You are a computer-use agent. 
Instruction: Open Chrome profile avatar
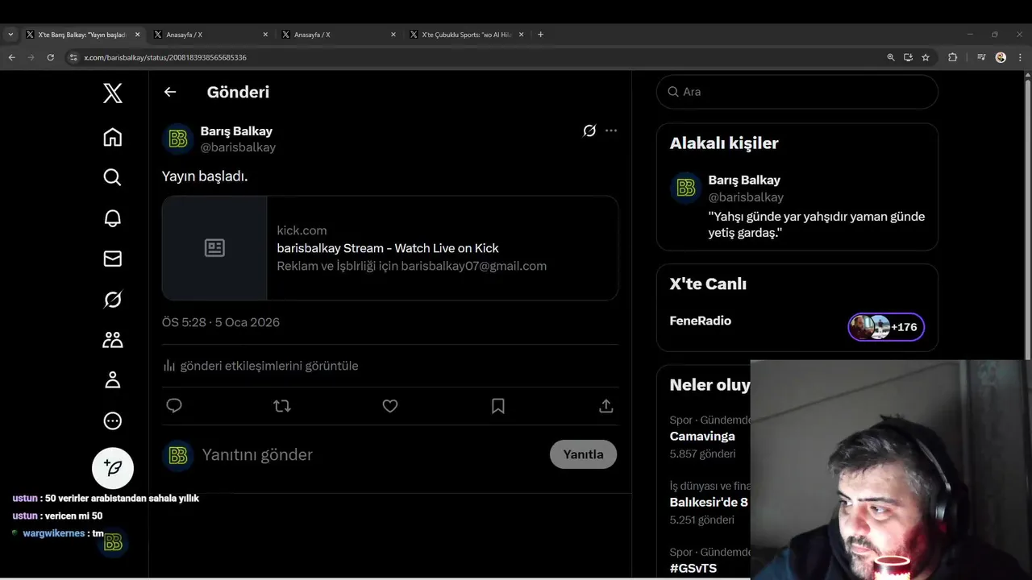[x=1001, y=57]
